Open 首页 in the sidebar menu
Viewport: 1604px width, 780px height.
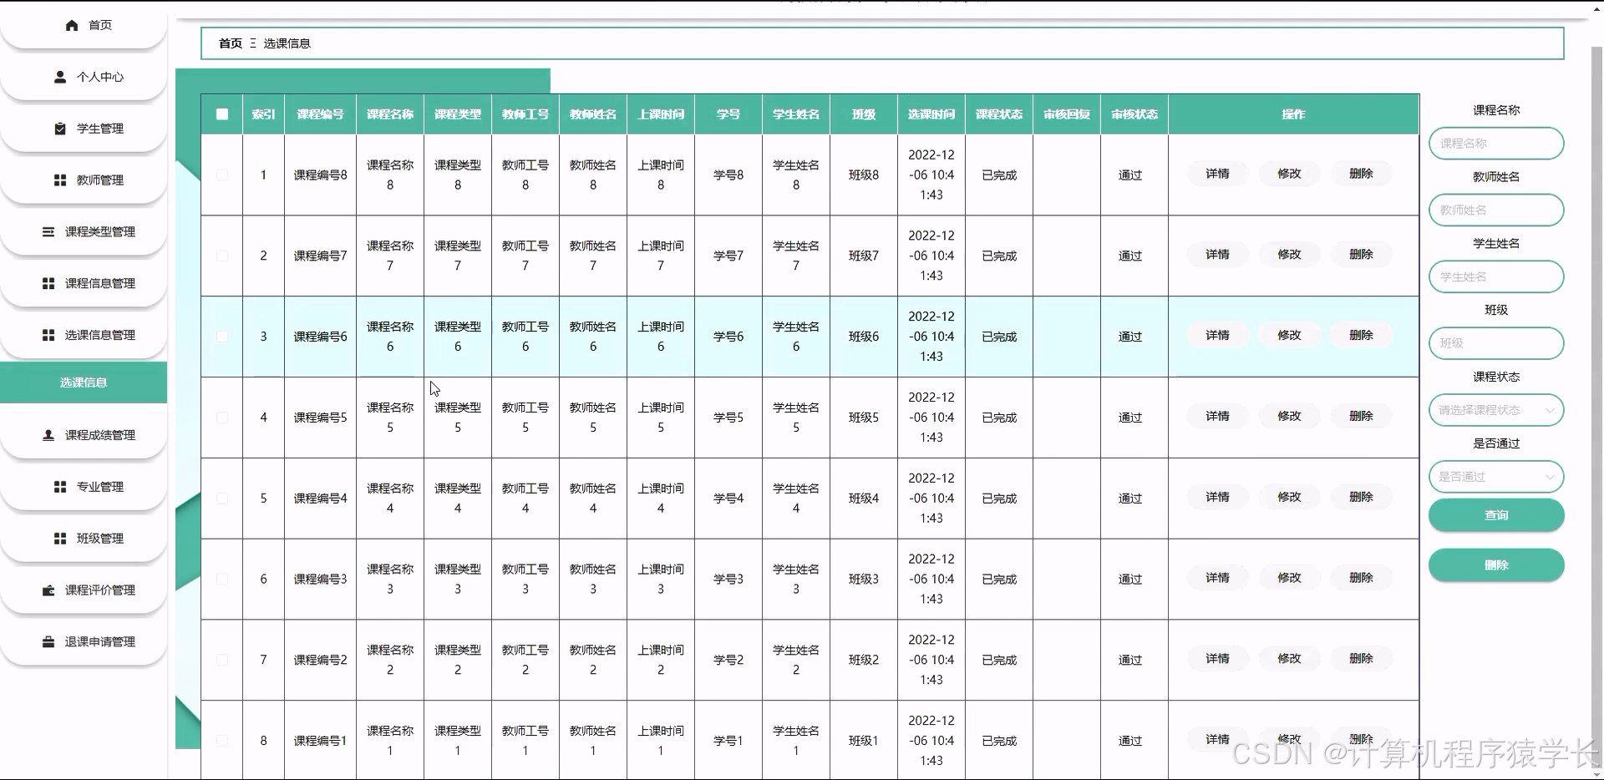pyautogui.click(x=84, y=25)
